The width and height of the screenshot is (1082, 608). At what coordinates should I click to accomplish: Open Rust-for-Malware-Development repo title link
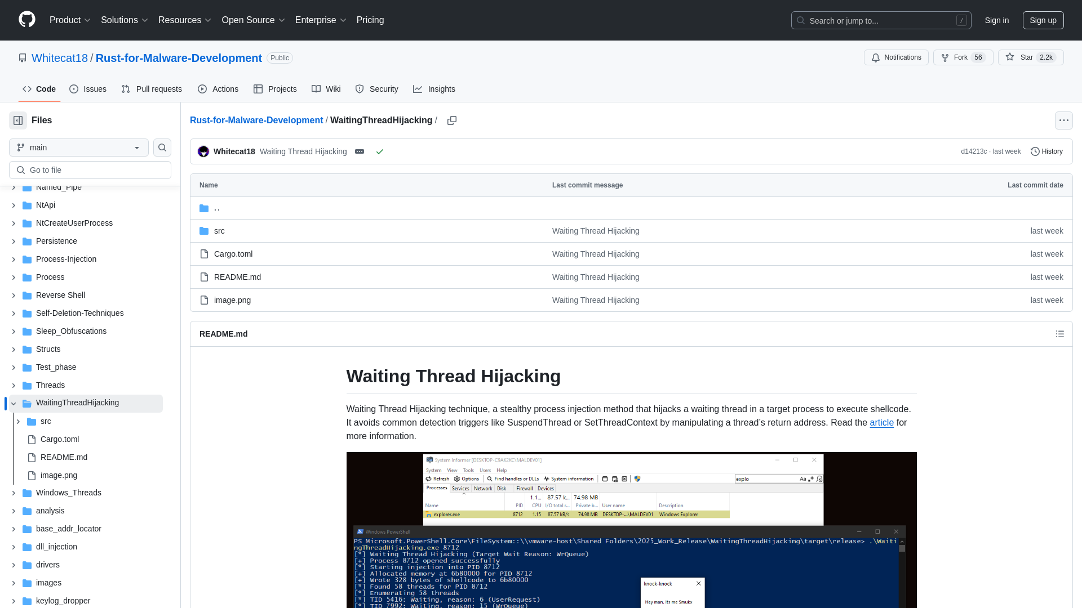click(179, 58)
